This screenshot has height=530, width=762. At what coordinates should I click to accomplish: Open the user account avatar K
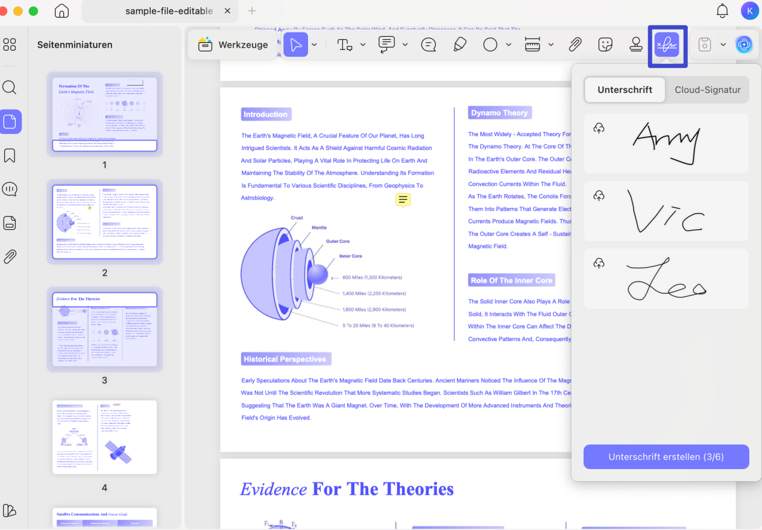749,10
